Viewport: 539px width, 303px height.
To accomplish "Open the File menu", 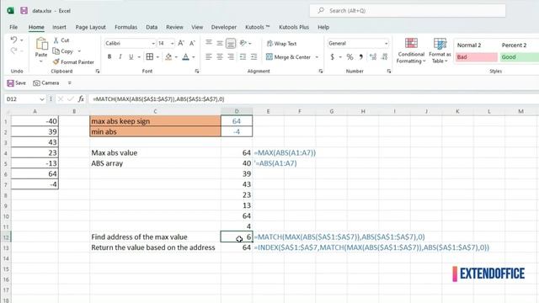I will pos(13,27).
